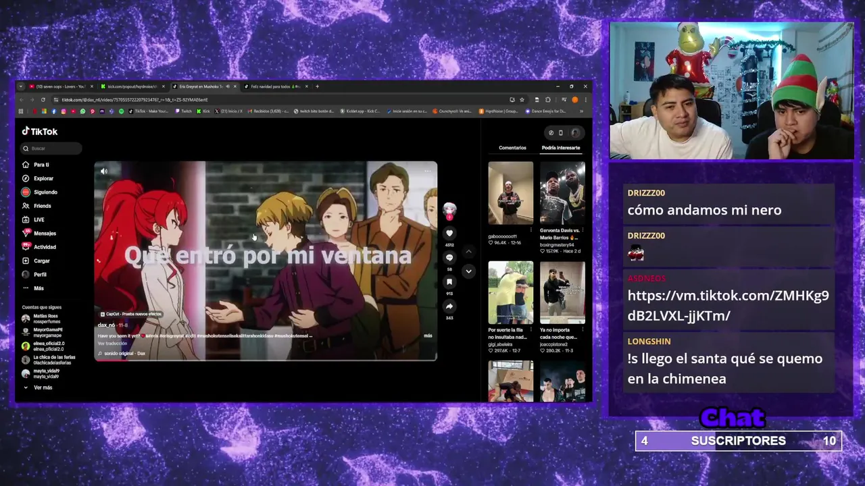Screen dimensions: 865x486
Task: Open the Twitch bookmark in bookmarks bar
Action: point(183,111)
